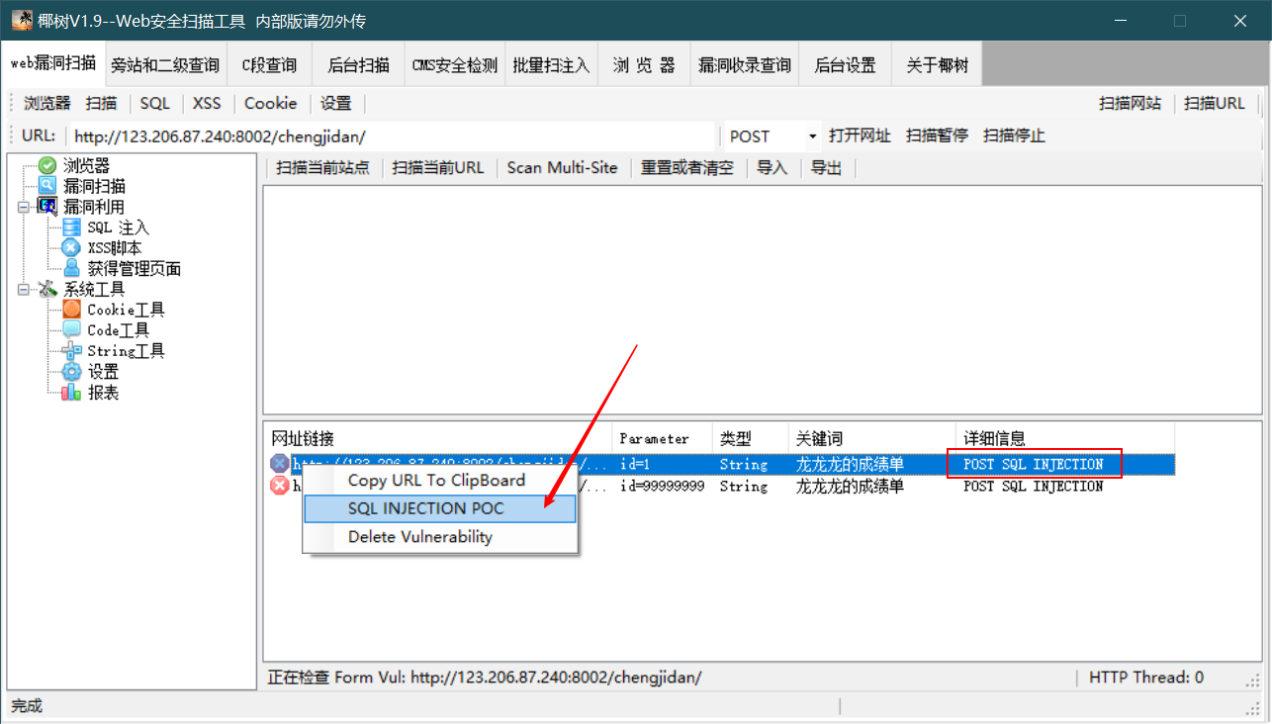The image size is (1272, 724).
Task: Click 扫描当前URL button
Action: coord(438,168)
